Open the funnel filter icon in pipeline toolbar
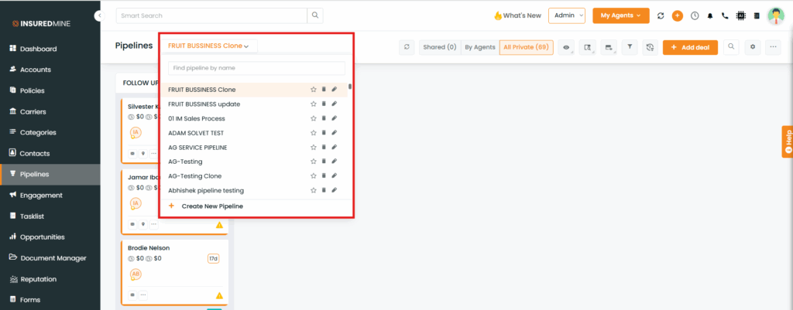The width and height of the screenshot is (793, 310). 630,47
